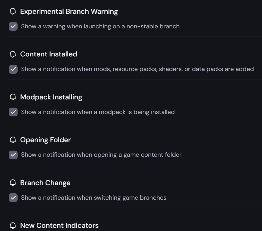Viewport: 262px width, 231px height.
Task: Click the "mods, resource packs, shaders" description text
Action: coord(137,69)
